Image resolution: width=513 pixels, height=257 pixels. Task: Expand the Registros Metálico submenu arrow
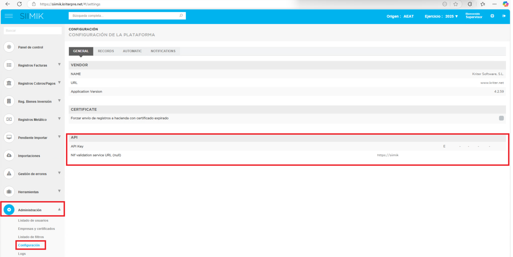click(59, 119)
